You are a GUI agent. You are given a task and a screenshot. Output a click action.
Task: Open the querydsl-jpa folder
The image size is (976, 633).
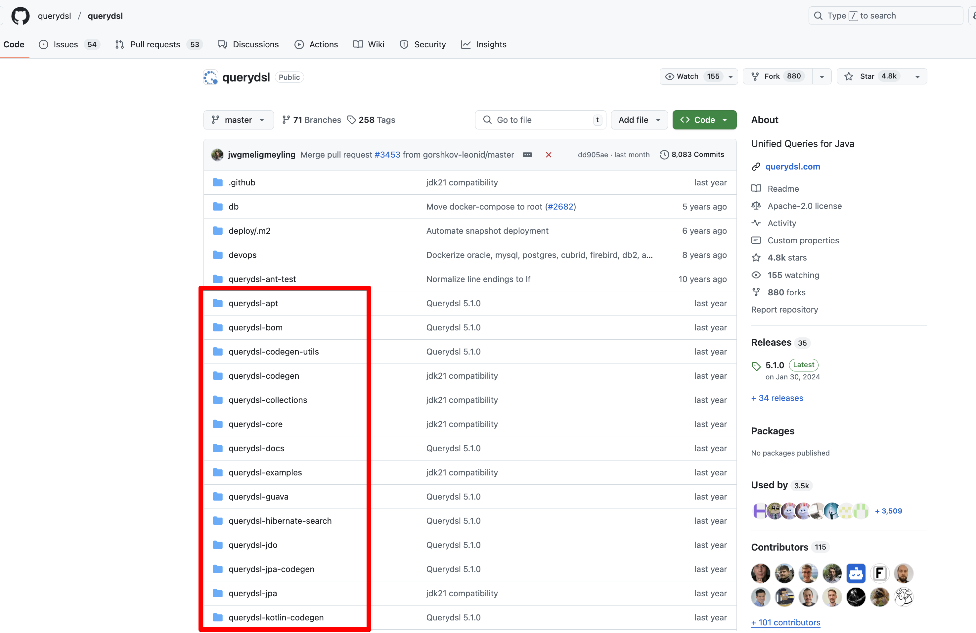(253, 593)
